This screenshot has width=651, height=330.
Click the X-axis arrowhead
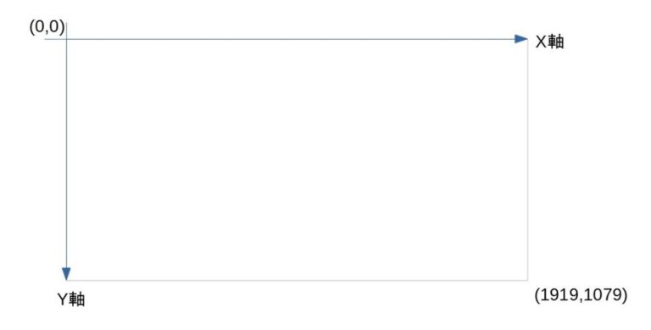[x=521, y=39]
